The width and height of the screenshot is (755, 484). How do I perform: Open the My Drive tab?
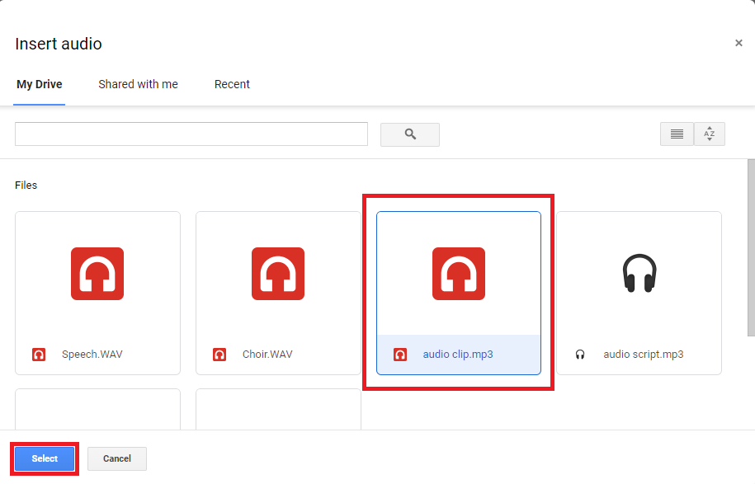(x=40, y=84)
